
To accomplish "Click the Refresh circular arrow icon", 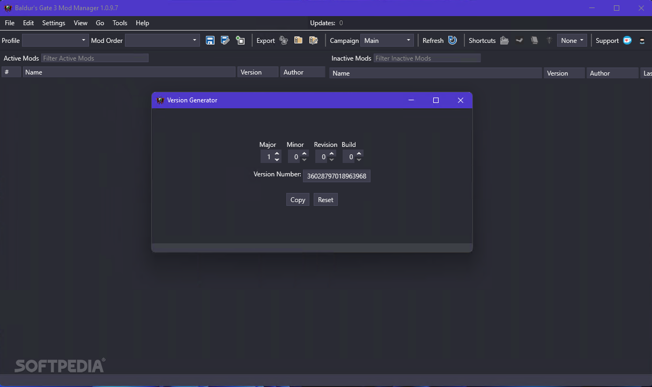I will [453, 40].
